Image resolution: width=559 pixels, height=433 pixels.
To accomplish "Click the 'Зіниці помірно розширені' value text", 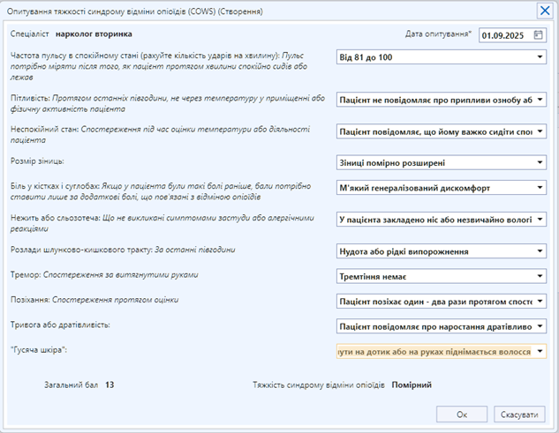I will pos(392,162).
